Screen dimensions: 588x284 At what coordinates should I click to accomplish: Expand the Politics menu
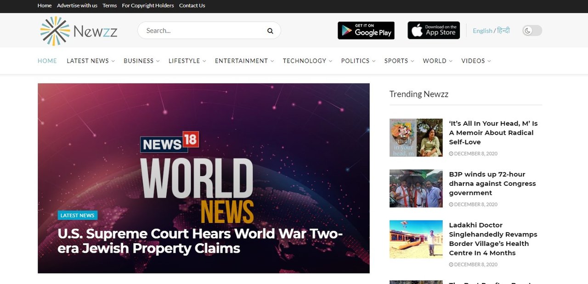click(358, 61)
